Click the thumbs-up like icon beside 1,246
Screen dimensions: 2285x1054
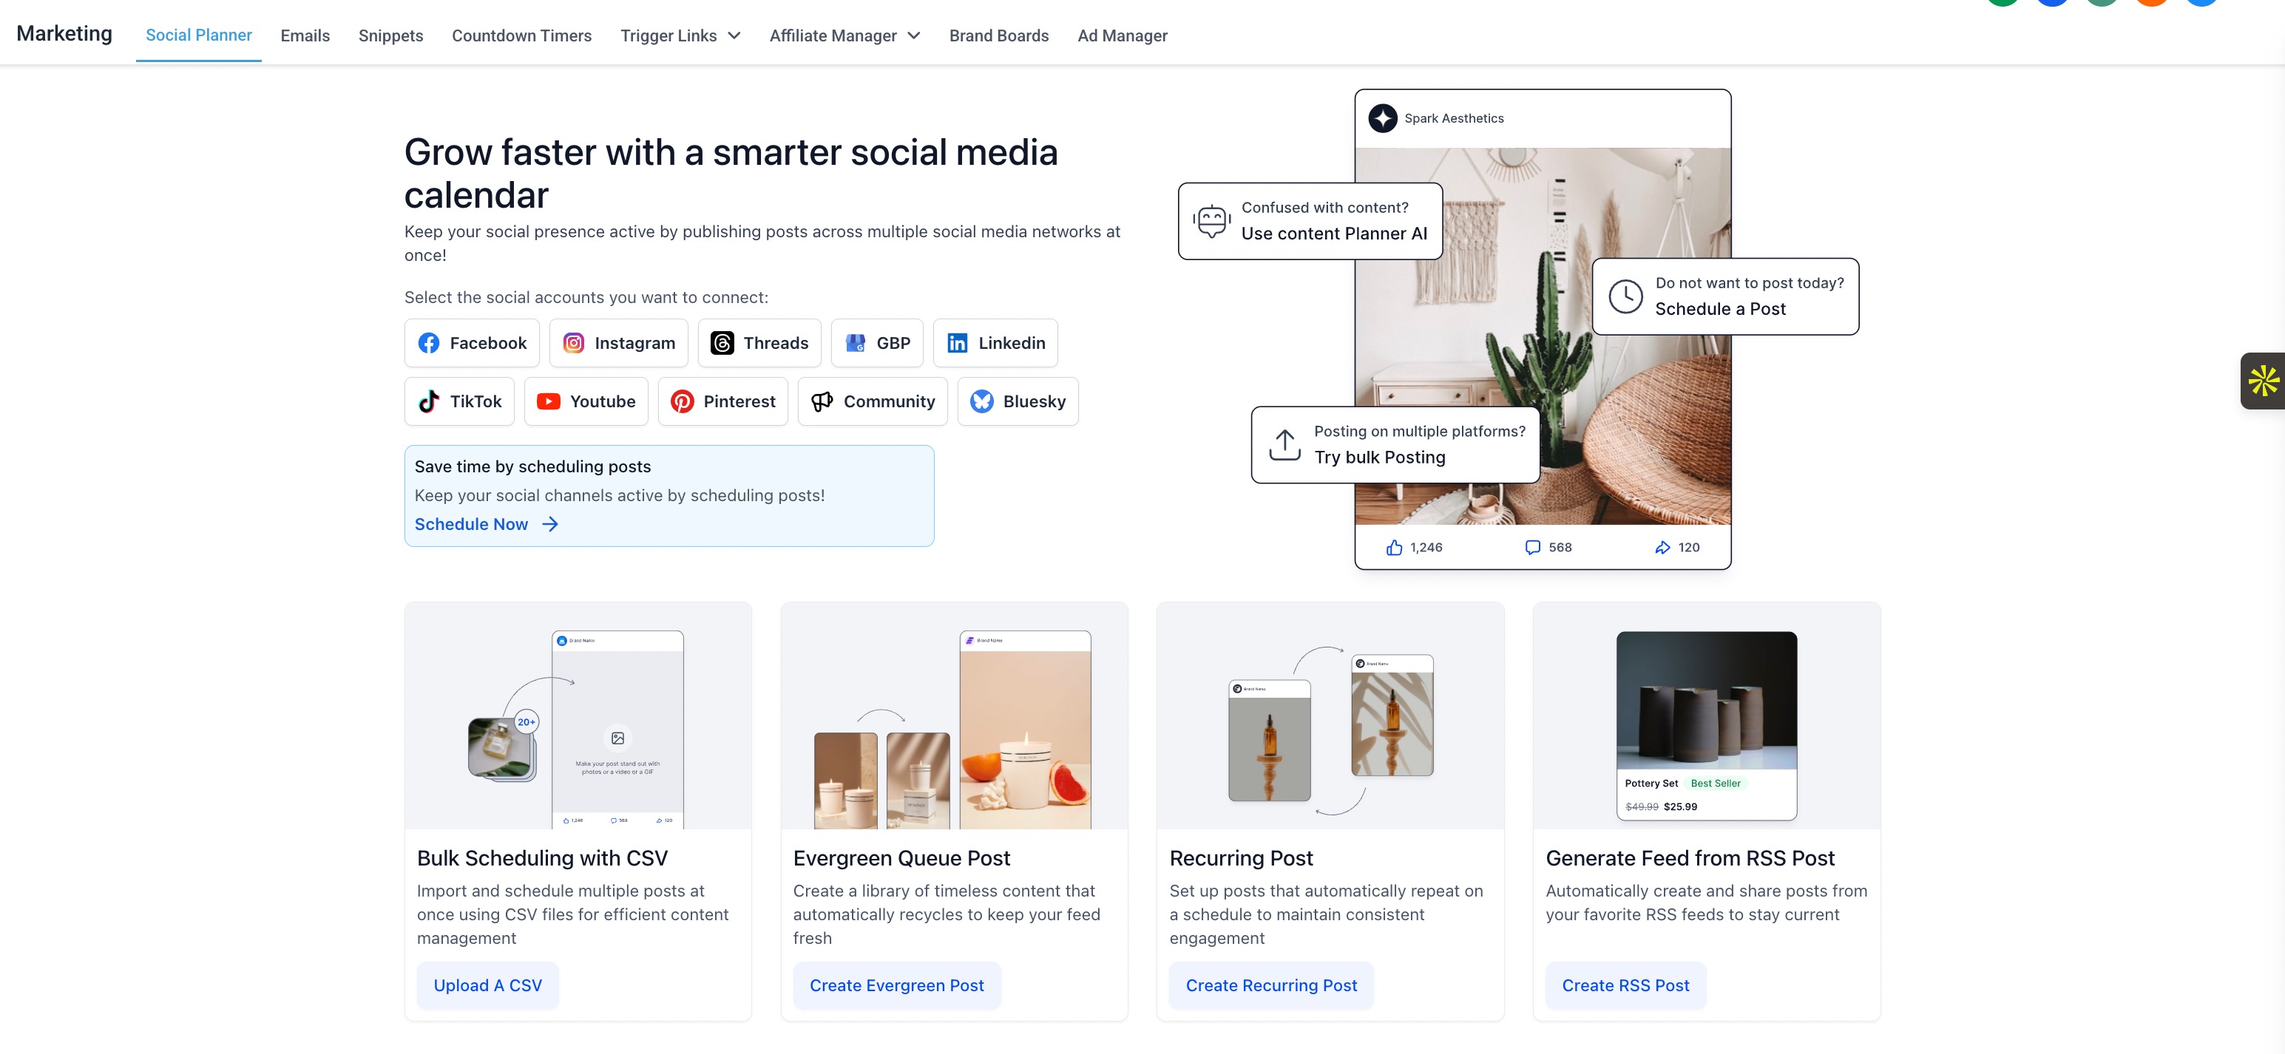pos(1393,548)
